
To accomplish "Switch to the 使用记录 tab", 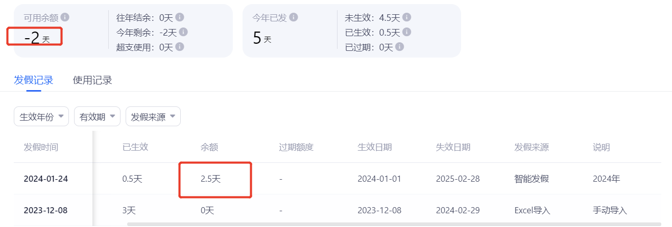I will coord(92,80).
